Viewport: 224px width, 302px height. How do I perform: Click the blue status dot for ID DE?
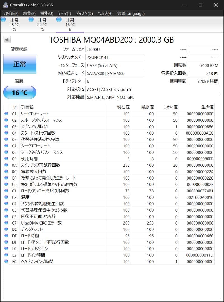tap(6, 235)
